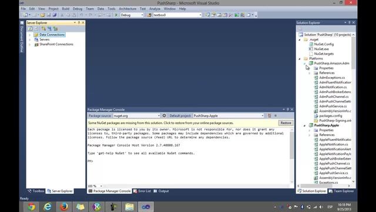Expand the Data Connections node
This screenshot has height=212, width=376.
click(30, 35)
